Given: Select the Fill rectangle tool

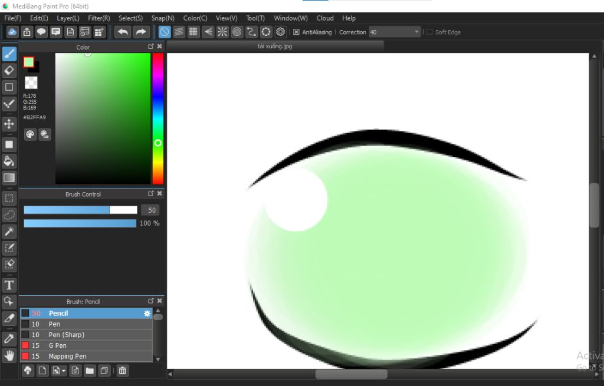Looking at the screenshot, I should pos(9,144).
